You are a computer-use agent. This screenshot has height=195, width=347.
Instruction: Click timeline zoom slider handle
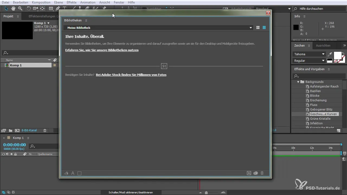(x=206, y=193)
